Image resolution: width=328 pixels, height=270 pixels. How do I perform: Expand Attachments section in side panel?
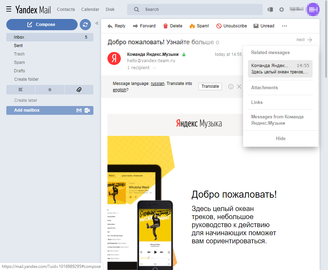(264, 88)
